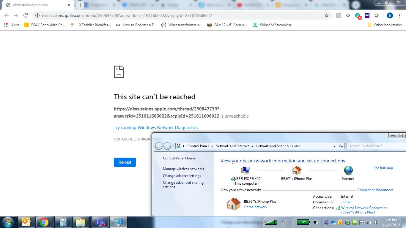Select 'Network and Sharing Center' breadcrumb
The width and height of the screenshot is (406, 228).
(x=278, y=146)
